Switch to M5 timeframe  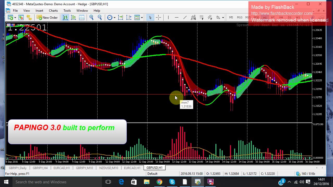(231, 17)
